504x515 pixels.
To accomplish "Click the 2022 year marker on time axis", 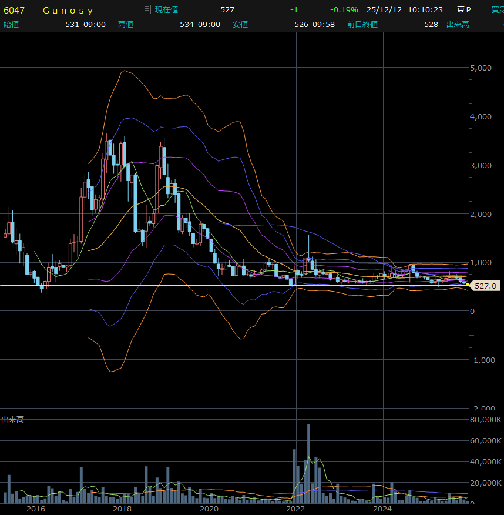I will click(296, 509).
